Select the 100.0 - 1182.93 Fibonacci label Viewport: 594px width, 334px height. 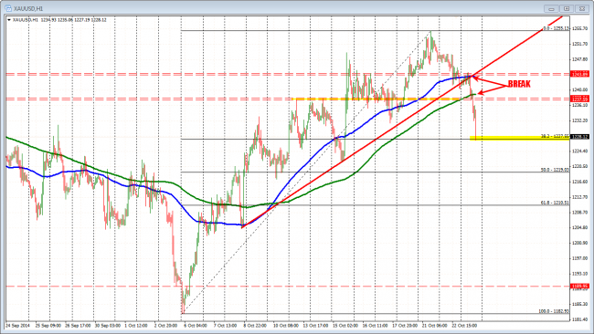point(554,311)
